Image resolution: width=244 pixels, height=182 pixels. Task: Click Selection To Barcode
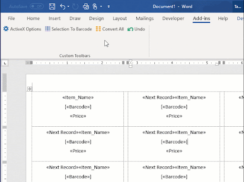[x=69, y=29]
